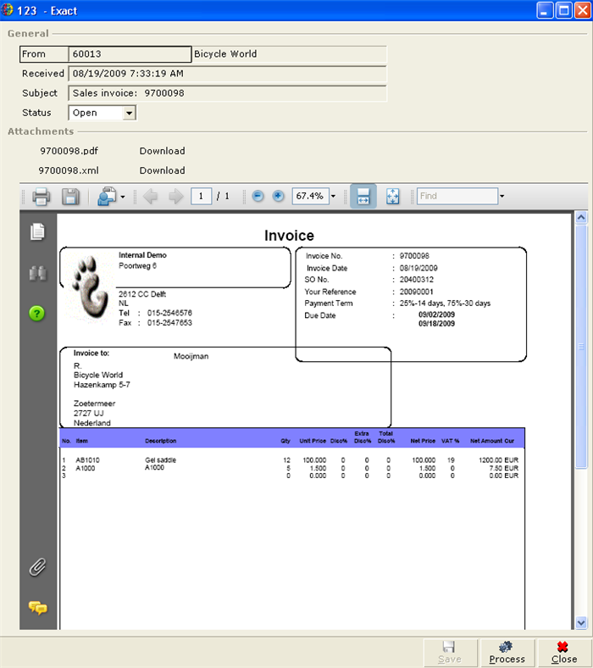Open the Pages panel in sidebar
The height and width of the screenshot is (668, 593).
point(38,231)
